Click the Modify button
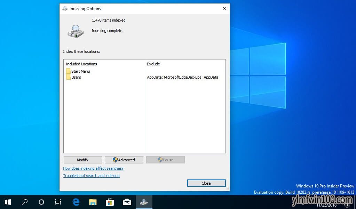The image size is (356, 209). click(82, 160)
